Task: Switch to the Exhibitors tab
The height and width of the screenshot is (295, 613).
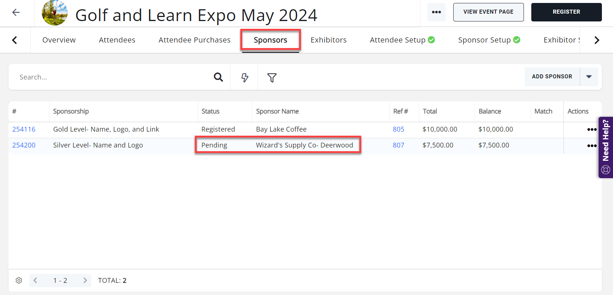Action: pyautogui.click(x=328, y=40)
